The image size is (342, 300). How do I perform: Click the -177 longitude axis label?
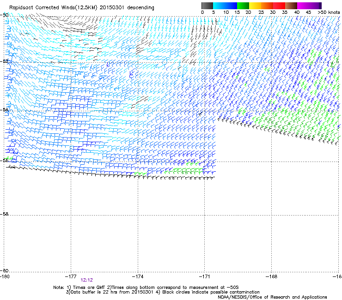[71, 276]
